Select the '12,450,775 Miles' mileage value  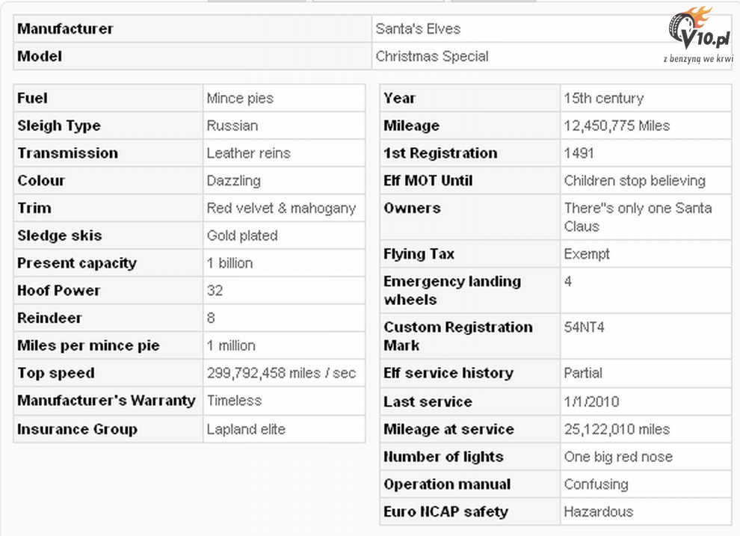[x=617, y=126]
